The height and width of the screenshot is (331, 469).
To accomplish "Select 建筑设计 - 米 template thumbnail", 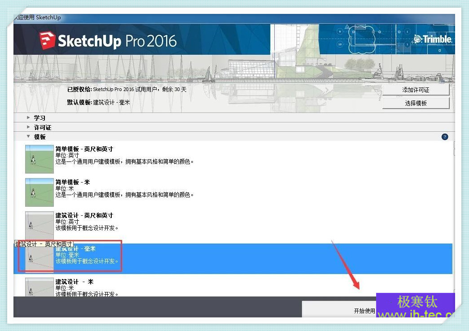I will pyautogui.click(x=39, y=287).
